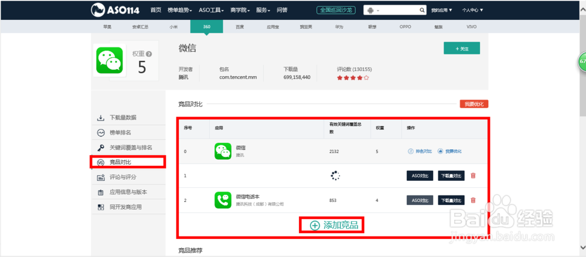This screenshot has height=257, width=586.
Task: Switch to the 华为 store tab
Action: [x=339, y=26]
